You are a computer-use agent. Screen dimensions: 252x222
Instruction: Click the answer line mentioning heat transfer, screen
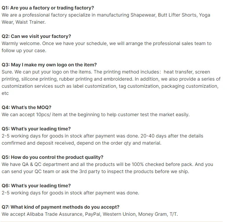[x=106, y=72]
